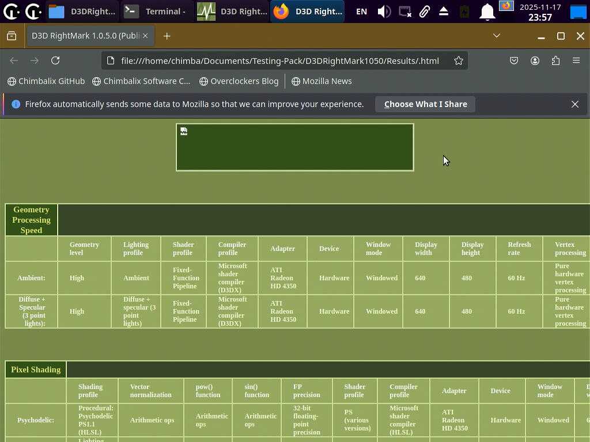The width and height of the screenshot is (590, 442).
Task: Click the sin() function column header
Action: (256, 391)
